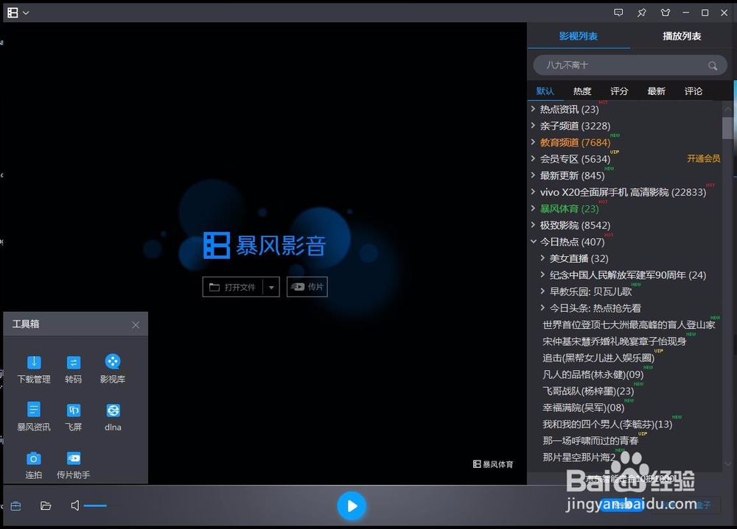Select the 默认 sort tab
The width and height of the screenshot is (737, 529).
pos(545,91)
